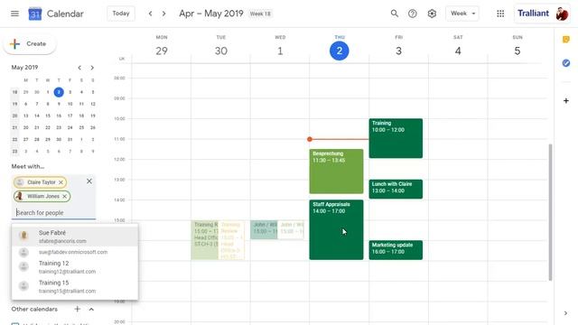578x325 pixels.
Task: Clear all Meet with people X
Action: 89,181
